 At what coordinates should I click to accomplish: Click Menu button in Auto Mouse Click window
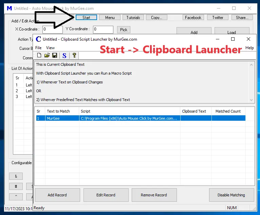click(x=110, y=17)
